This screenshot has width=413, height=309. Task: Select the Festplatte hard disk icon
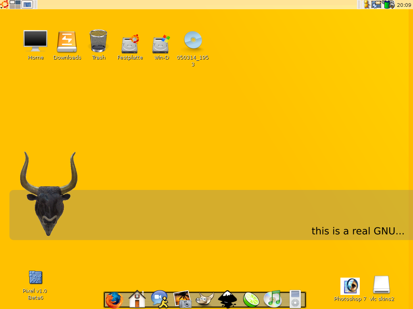[130, 44]
